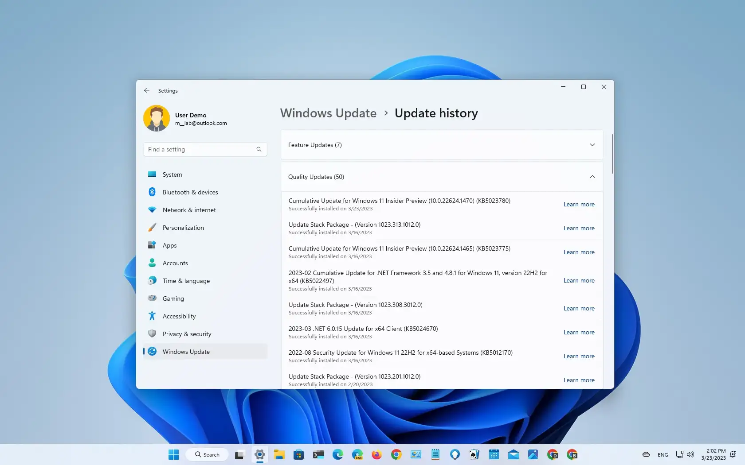Open Privacy & security settings
The width and height of the screenshot is (745, 465).
click(x=205, y=334)
